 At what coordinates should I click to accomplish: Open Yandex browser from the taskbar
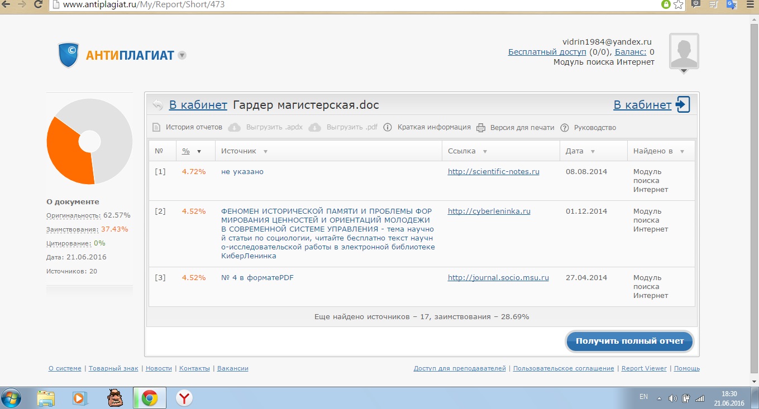point(184,398)
